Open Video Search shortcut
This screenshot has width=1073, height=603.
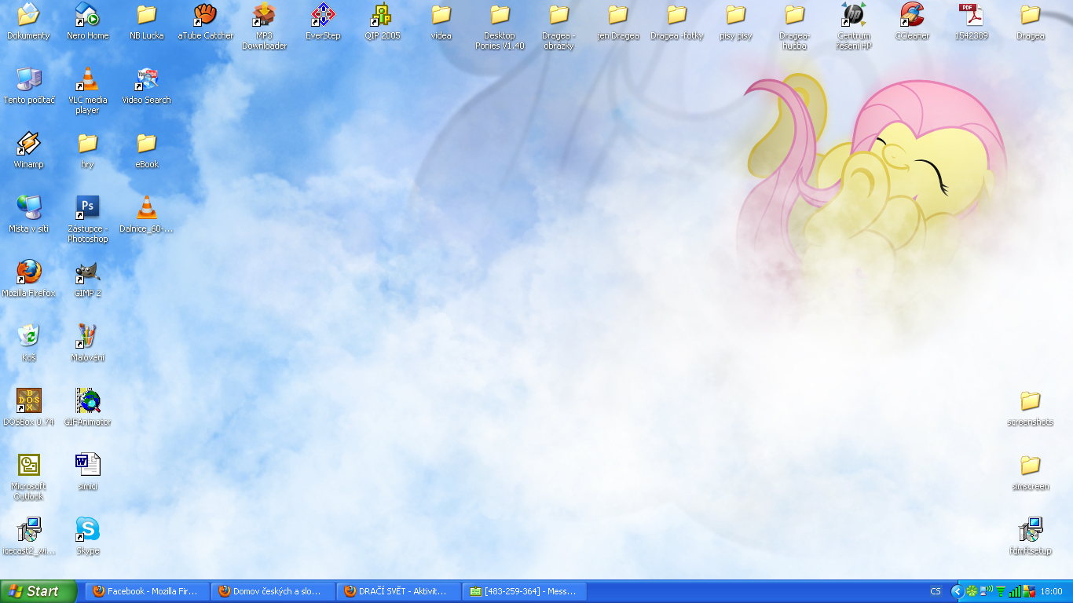click(x=147, y=86)
